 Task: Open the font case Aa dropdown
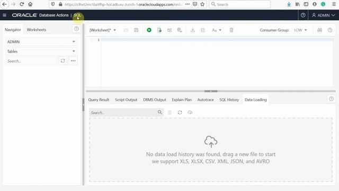(217, 30)
